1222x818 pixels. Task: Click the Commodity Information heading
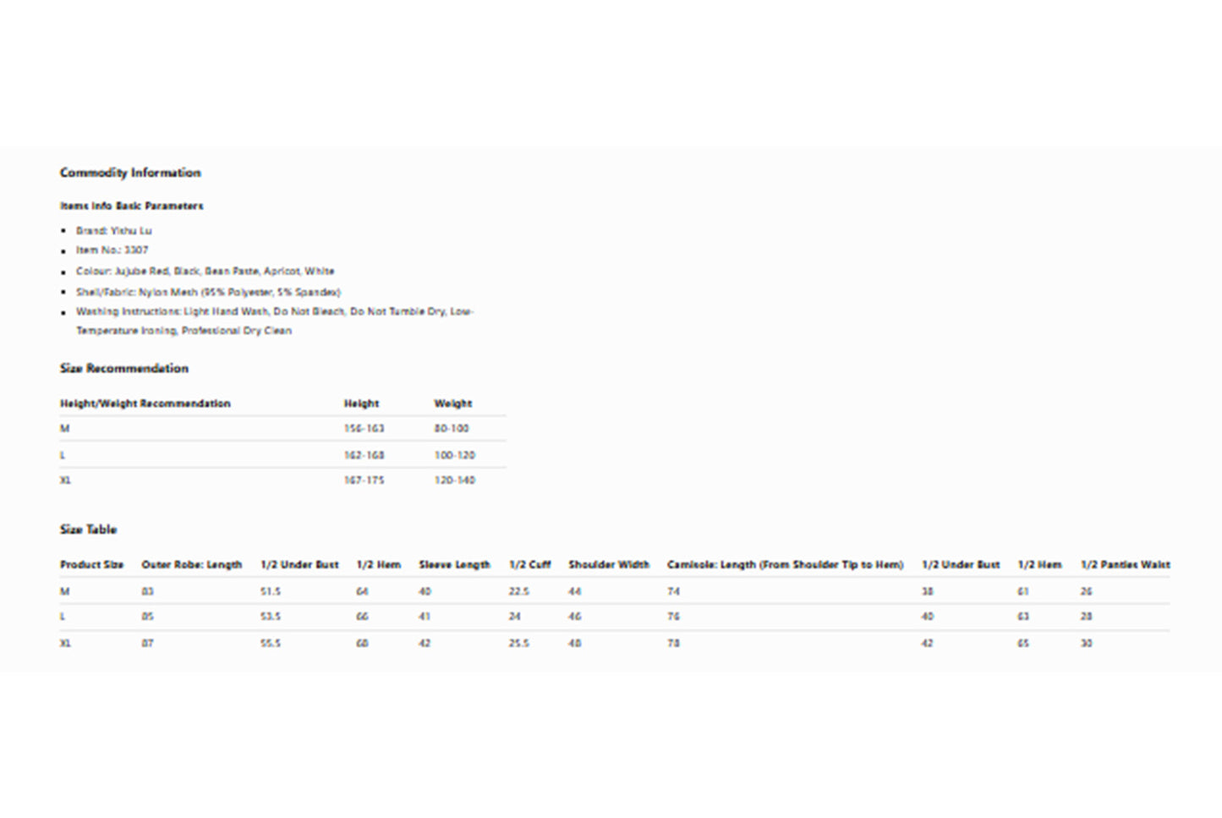tap(130, 173)
